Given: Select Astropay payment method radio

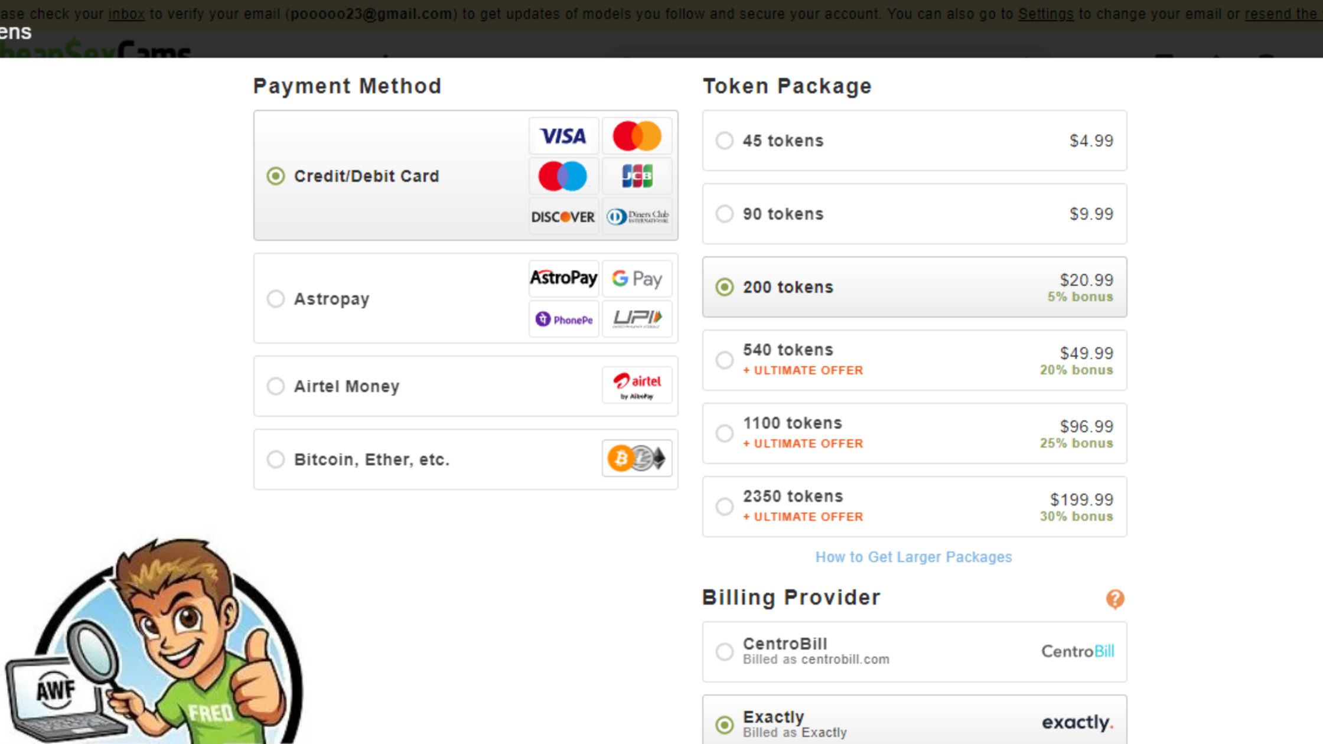Looking at the screenshot, I should click(x=276, y=299).
